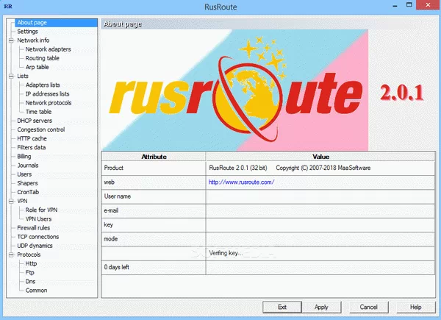Open HTTP cache page
This screenshot has height=320, width=441.
(32, 139)
